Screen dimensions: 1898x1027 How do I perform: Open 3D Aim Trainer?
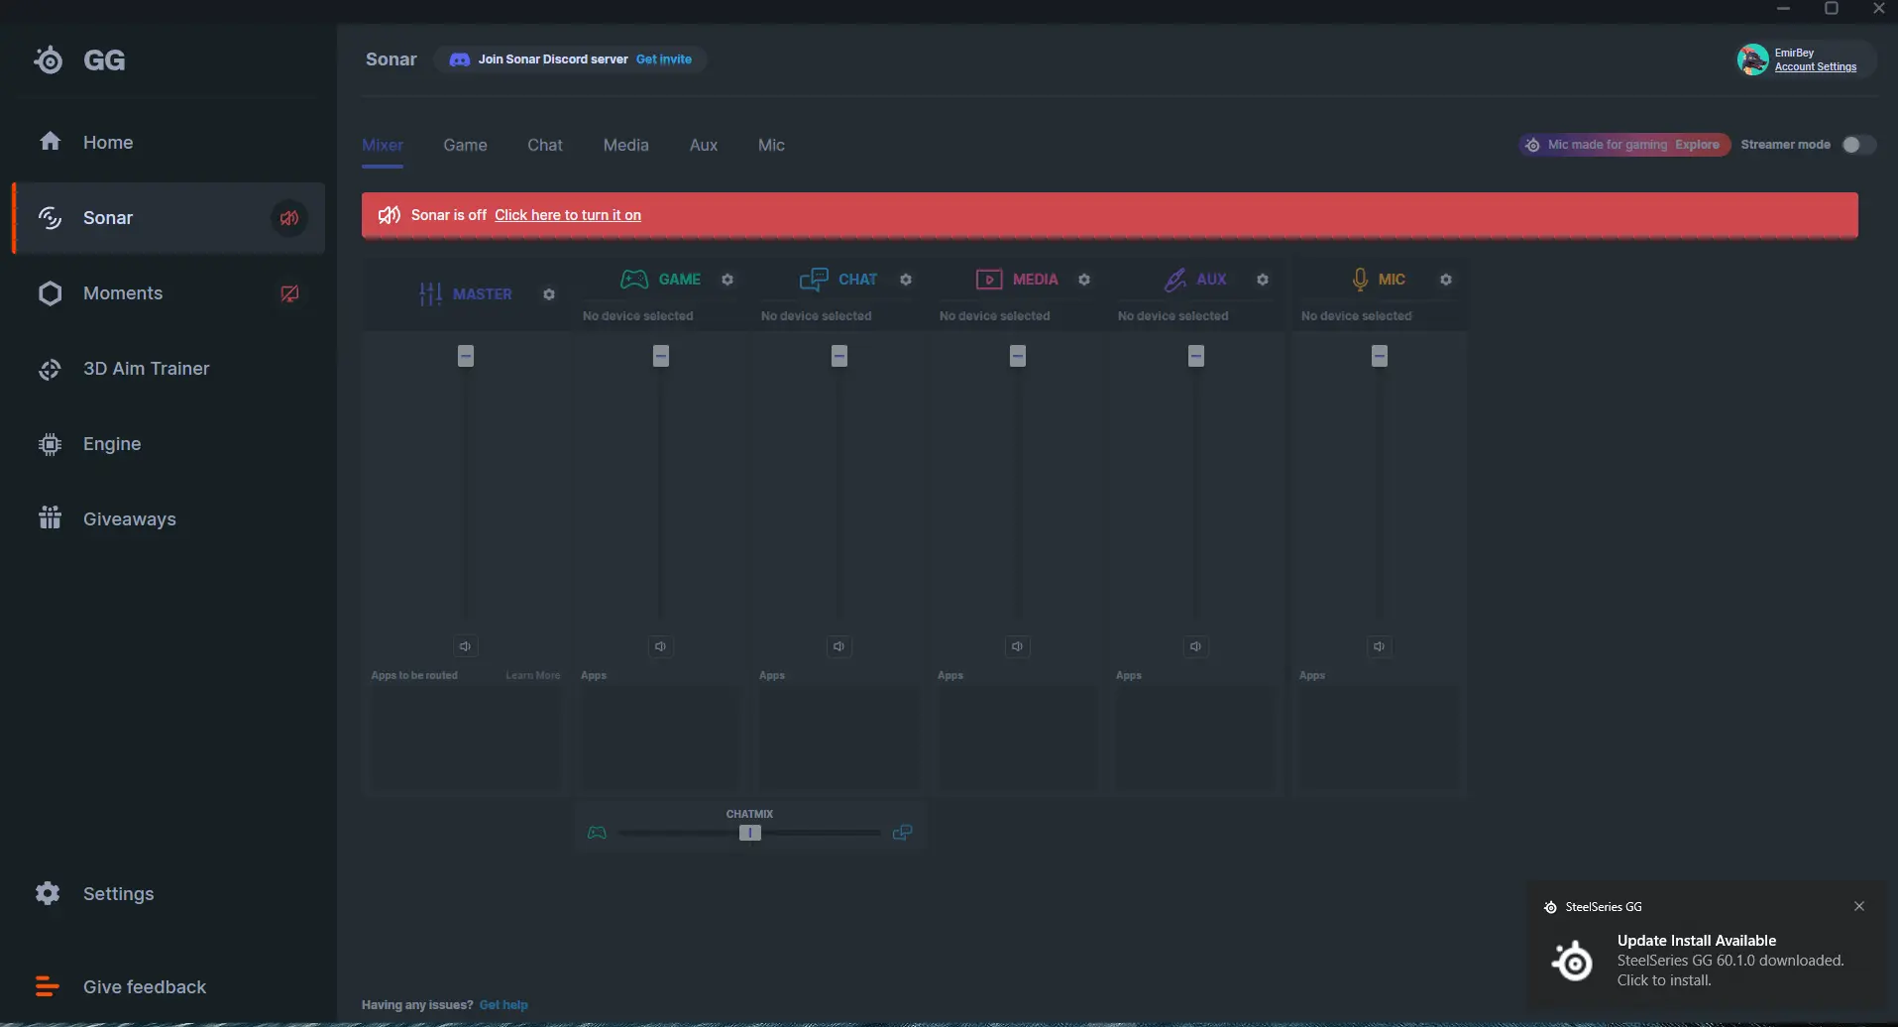point(168,369)
